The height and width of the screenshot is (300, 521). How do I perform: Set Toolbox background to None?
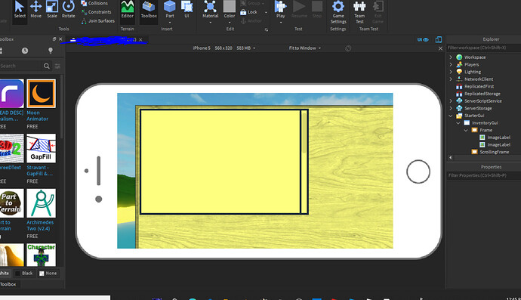tap(48, 274)
